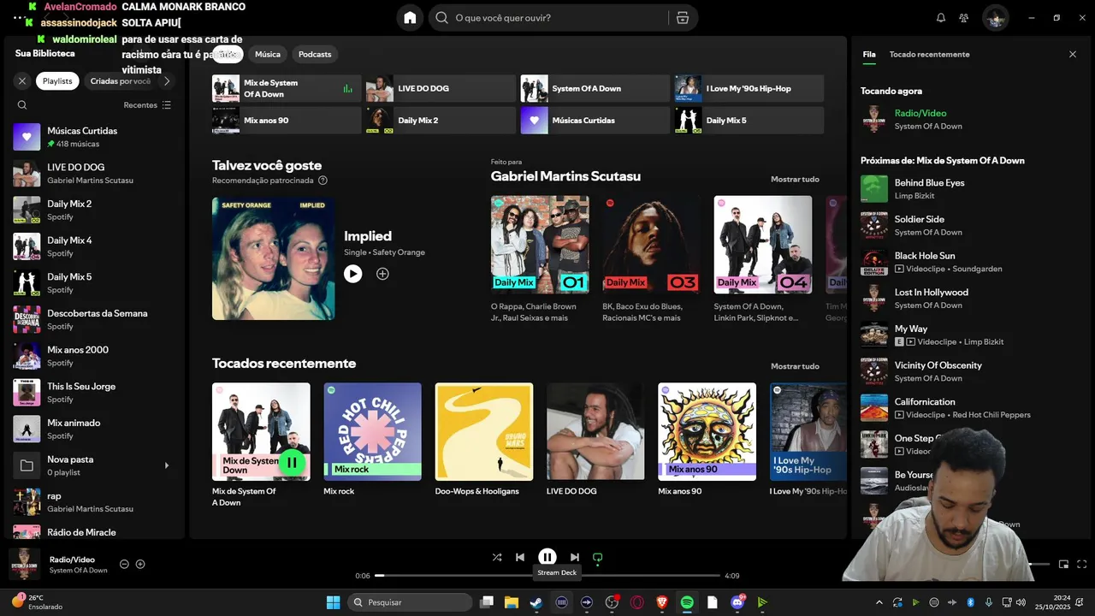Open the Daily Mix 01 cover

(x=540, y=245)
